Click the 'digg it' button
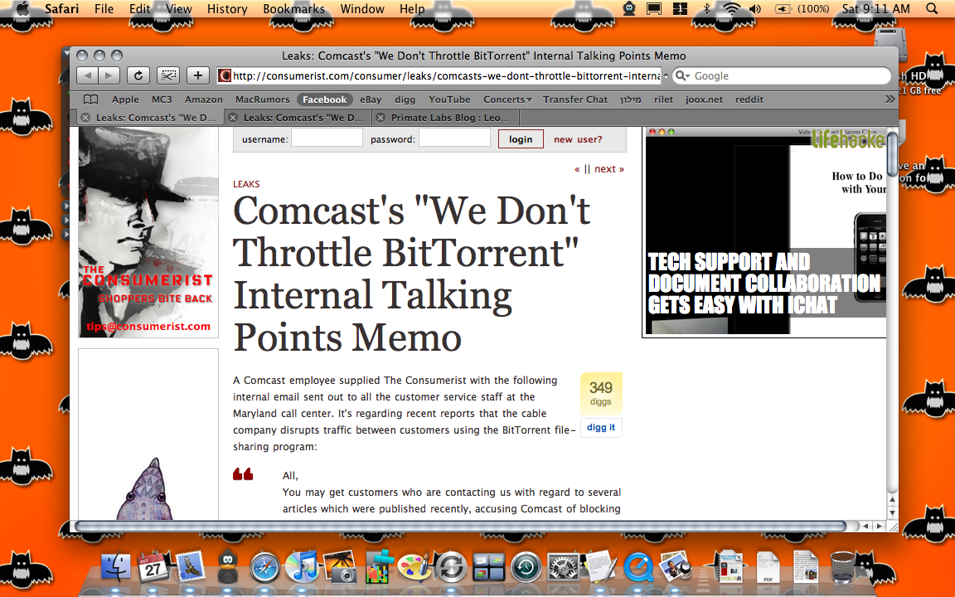955x597 pixels. tap(601, 428)
